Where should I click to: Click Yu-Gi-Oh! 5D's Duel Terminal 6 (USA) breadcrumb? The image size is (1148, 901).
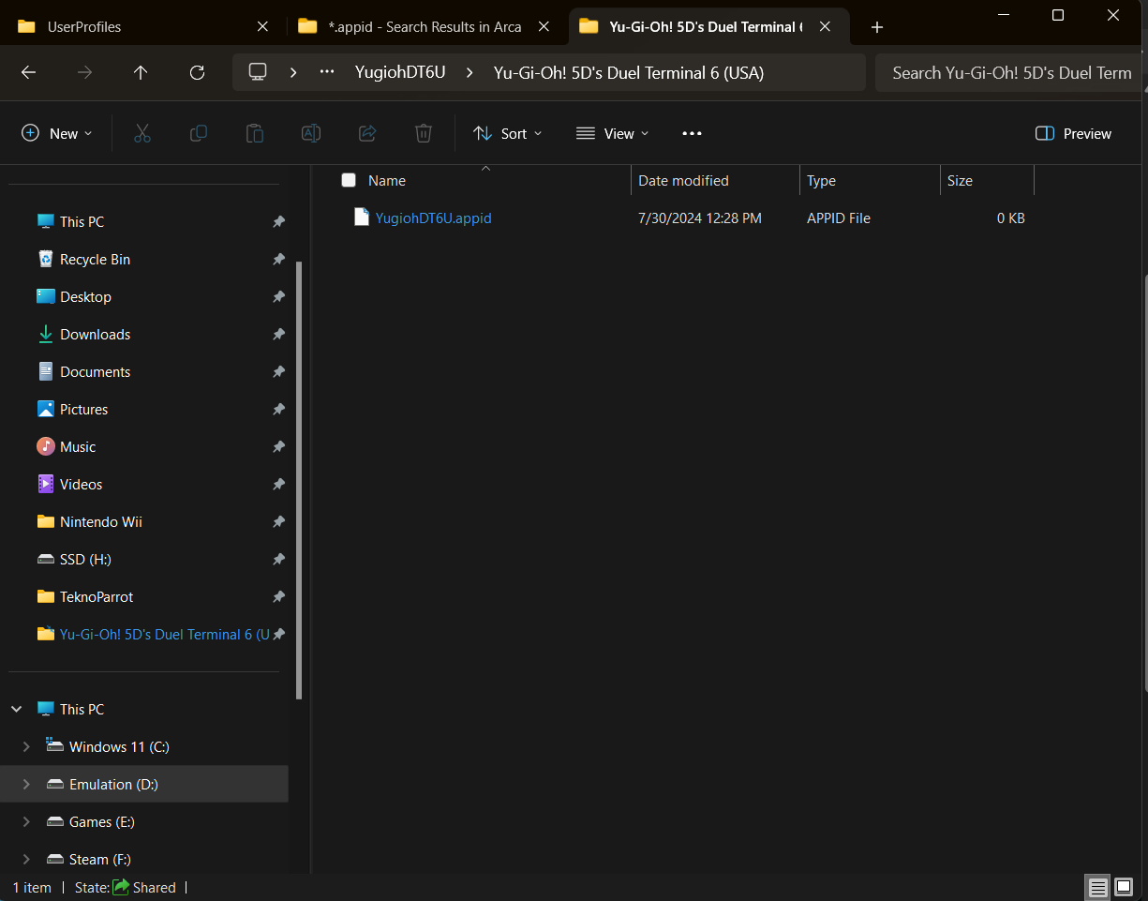[629, 72]
